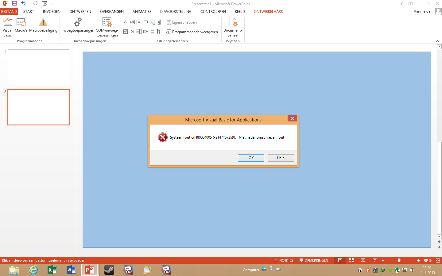
Task: Click Aanmelden to sign in
Action: pyautogui.click(x=423, y=11)
